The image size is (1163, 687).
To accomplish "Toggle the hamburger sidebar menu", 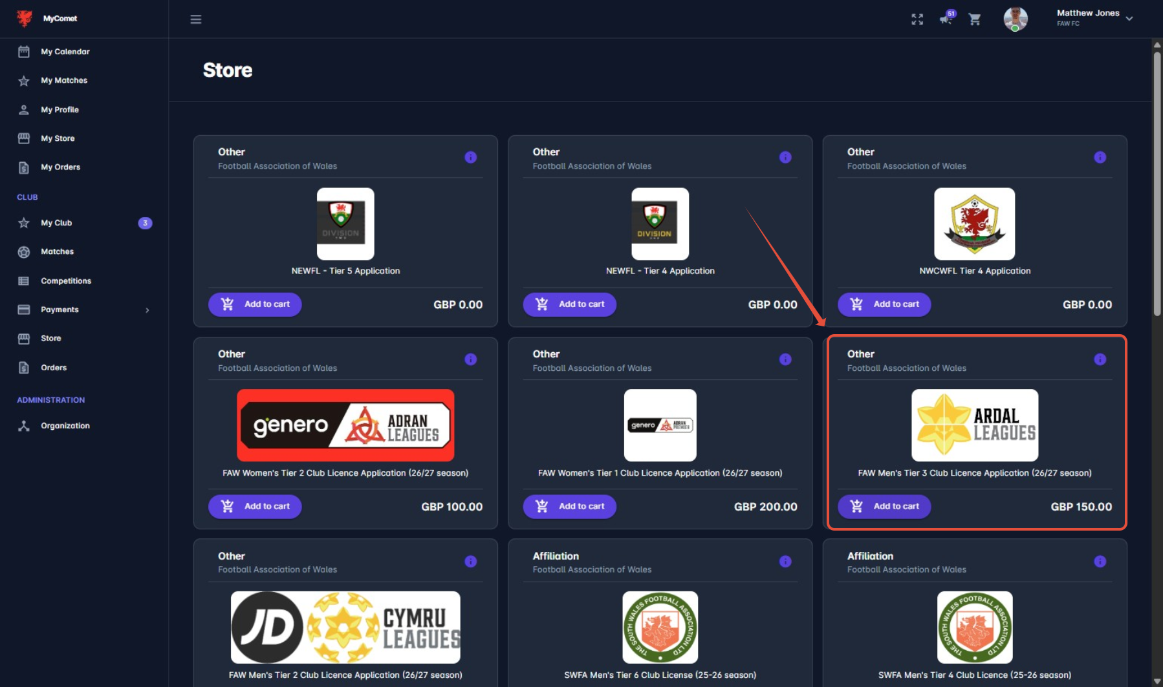I will [196, 19].
